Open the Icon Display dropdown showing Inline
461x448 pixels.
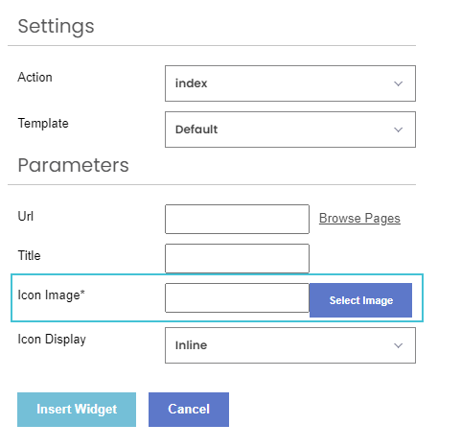coord(290,345)
